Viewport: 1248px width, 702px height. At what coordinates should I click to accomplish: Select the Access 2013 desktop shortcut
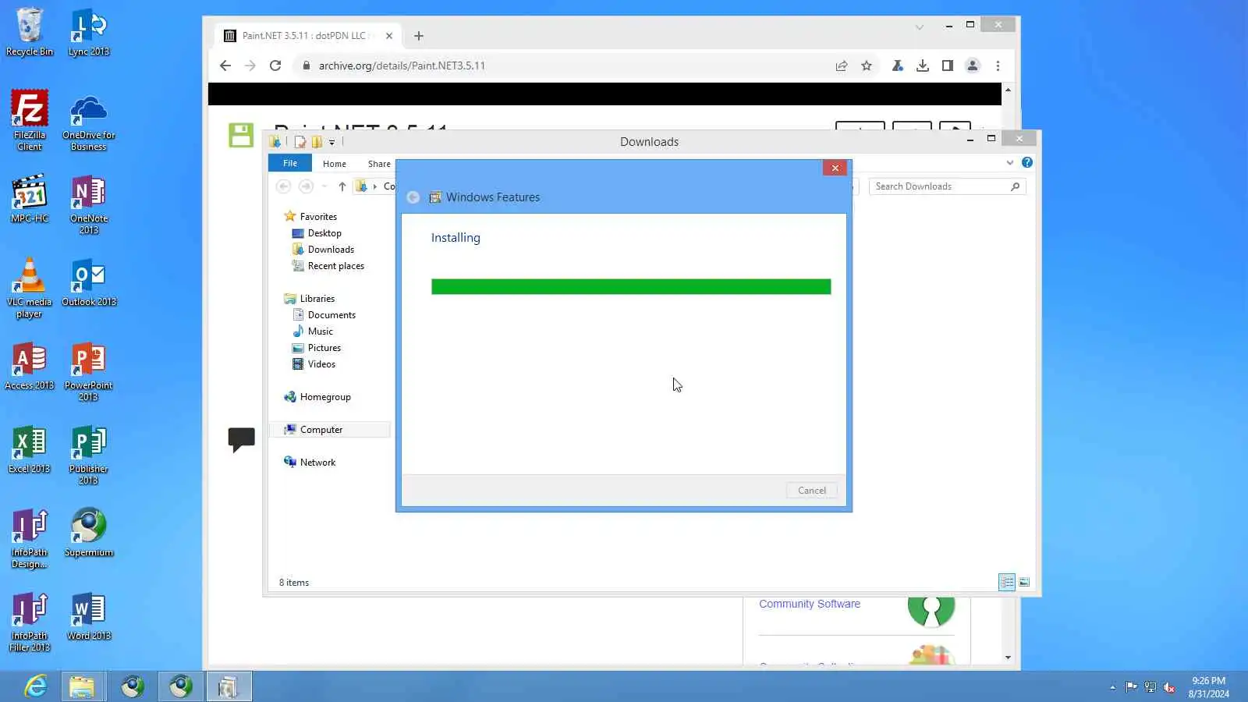coord(30,366)
